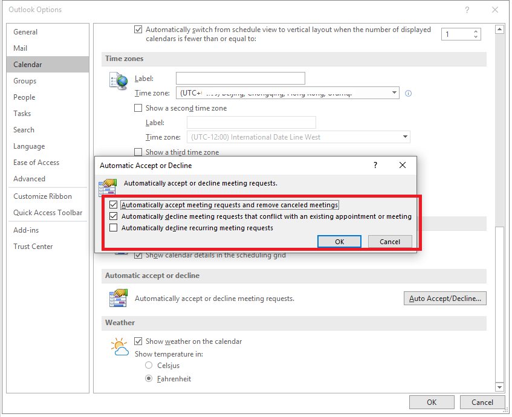The image size is (512, 417).
Task: Select Celsius temperature unit
Action: [x=149, y=365]
